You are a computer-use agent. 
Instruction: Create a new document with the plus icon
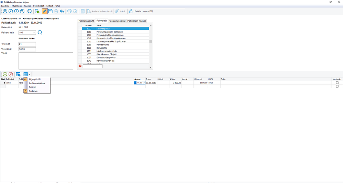[x=37, y=11]
